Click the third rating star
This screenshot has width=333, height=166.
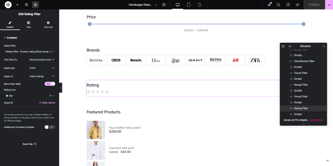(98, 92)
